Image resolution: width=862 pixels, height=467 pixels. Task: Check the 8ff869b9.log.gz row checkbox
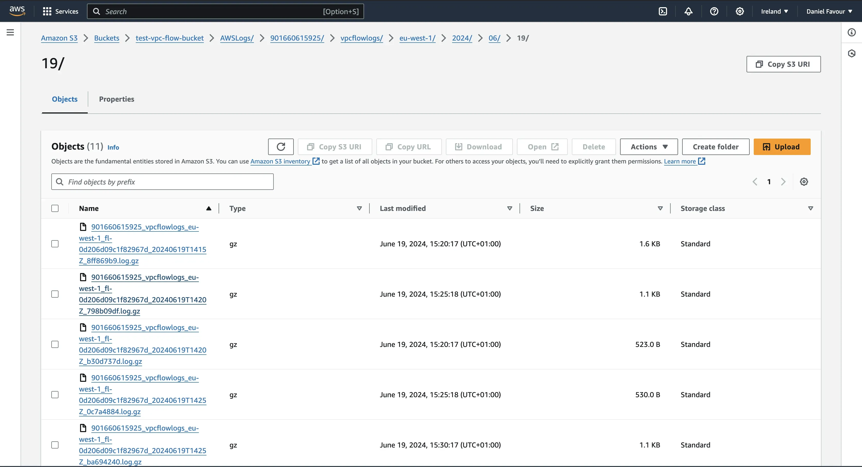click(x=55, y=244)
